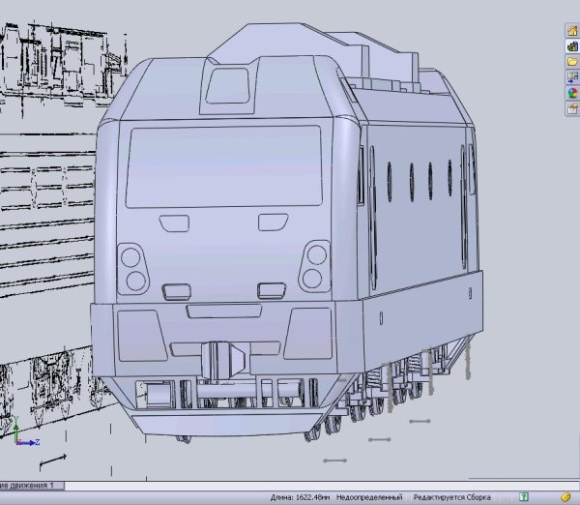Select the roof cab window on locomotive
The height and width of the screenshot is (505, 580).
click(x=227, y=85)
